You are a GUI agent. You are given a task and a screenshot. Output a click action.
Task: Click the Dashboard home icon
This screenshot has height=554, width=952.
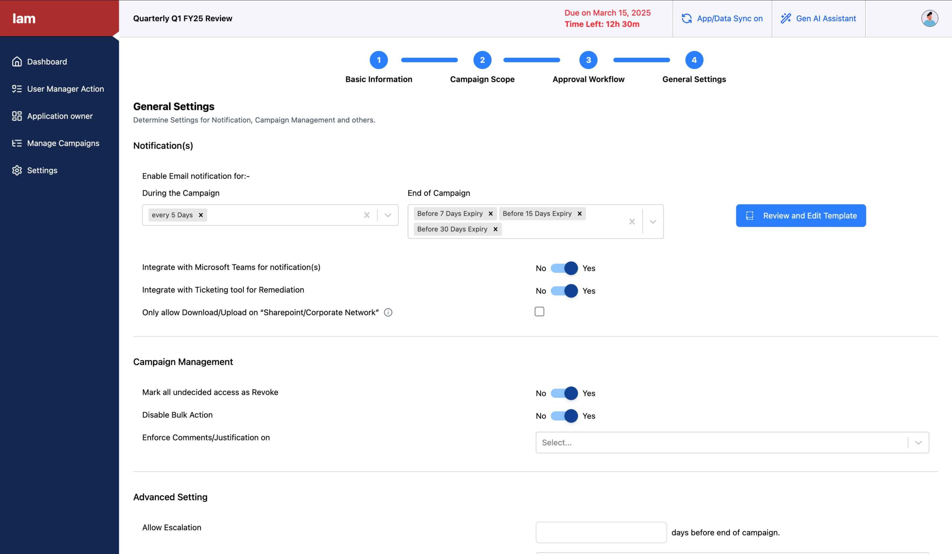tap(17, 62)
